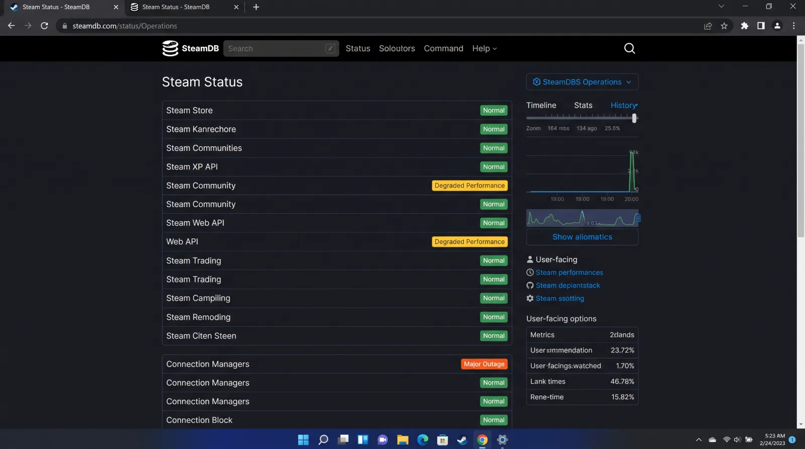Reload the SteamDB status page
Image resolution: width=805 pixels, height=449 pixels.
click(44, 26)
